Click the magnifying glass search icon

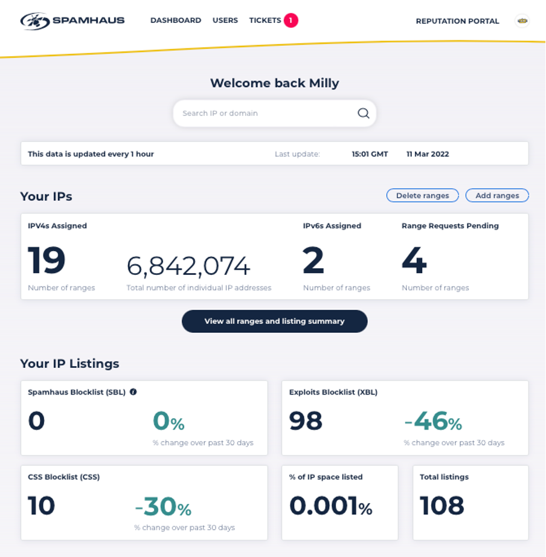point(363,113)
